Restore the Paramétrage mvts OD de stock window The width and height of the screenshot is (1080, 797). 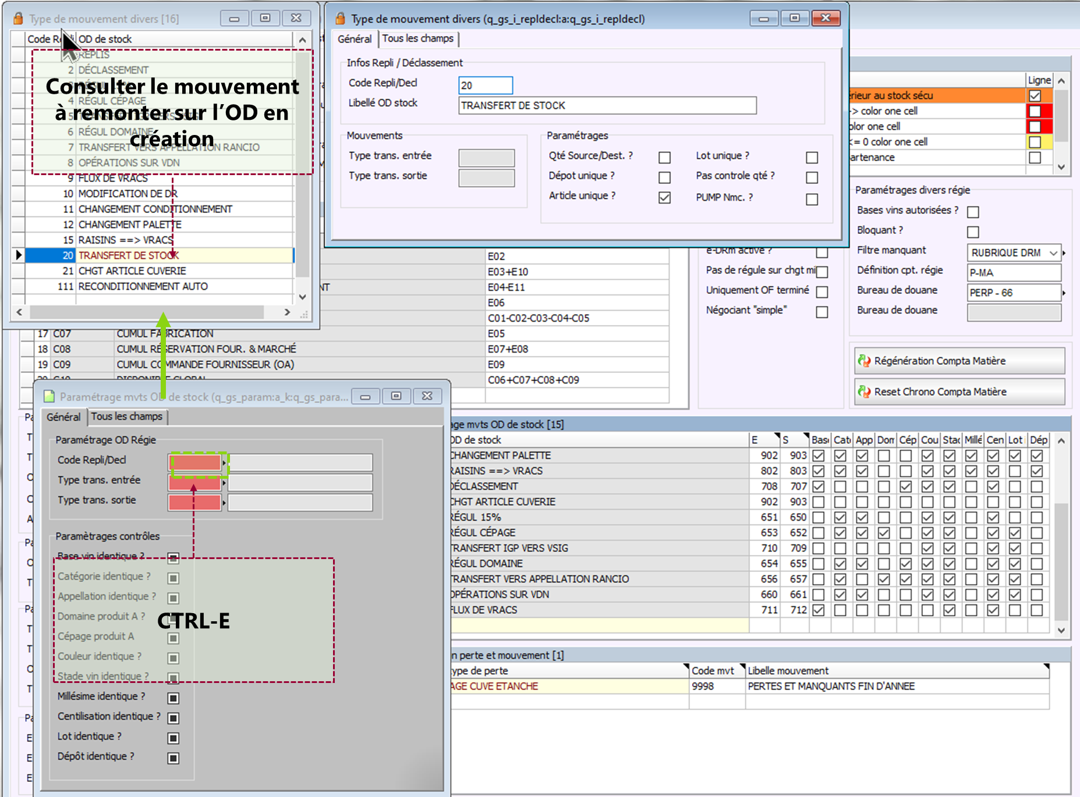point(396,396)
